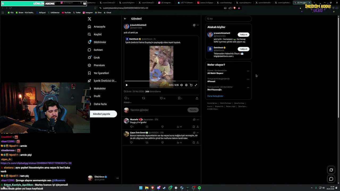Toggle video picture-in-picture icon
Viewport: 340px width, 191px height.
(x=191, y=85)
